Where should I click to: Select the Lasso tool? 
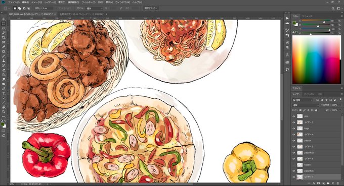[x=4, y=28]
